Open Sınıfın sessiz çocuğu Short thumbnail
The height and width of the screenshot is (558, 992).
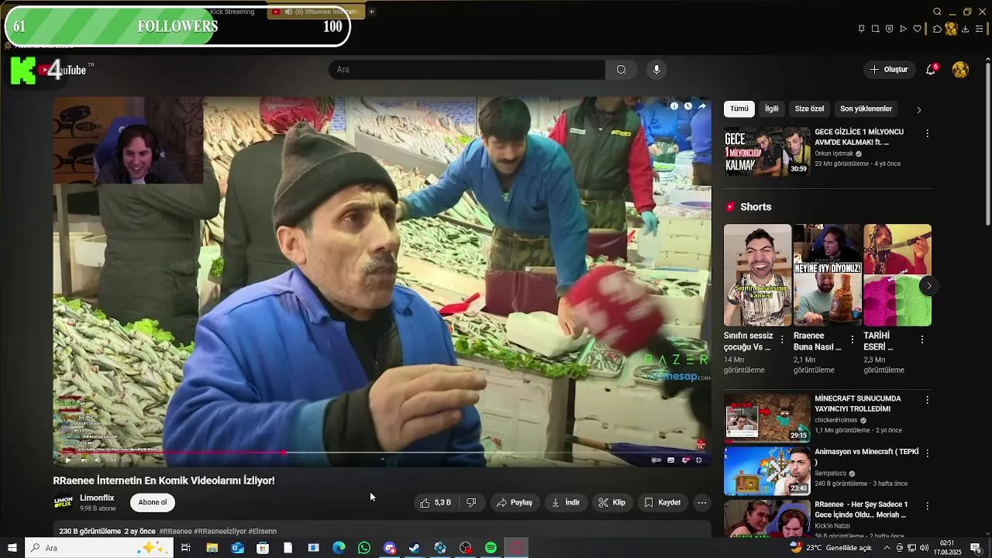(757, 275)
